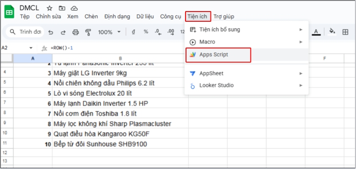Increase decimal places
This screenshot has width=356, height=169.
(170, 32)
